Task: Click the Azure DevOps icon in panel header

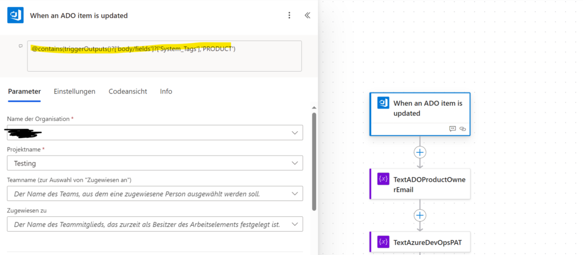Action: (15, 15)
